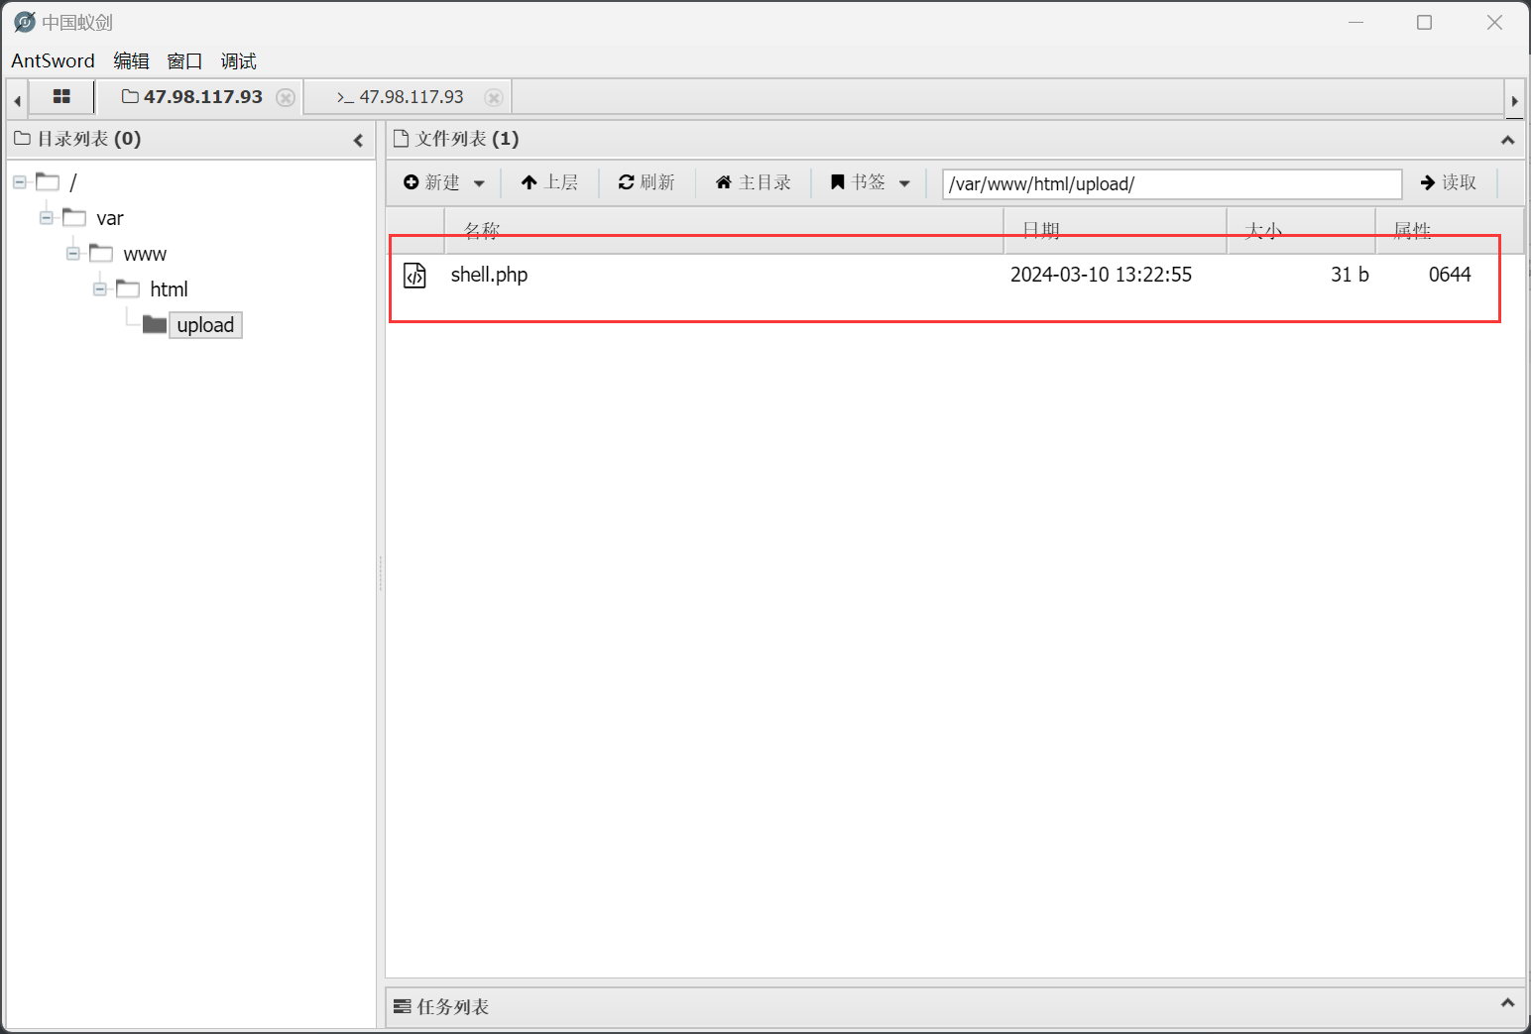The width and height of the screenshot is (1531, 1034).
Task: Select the html folder in tree
Action: coord(153,289)
